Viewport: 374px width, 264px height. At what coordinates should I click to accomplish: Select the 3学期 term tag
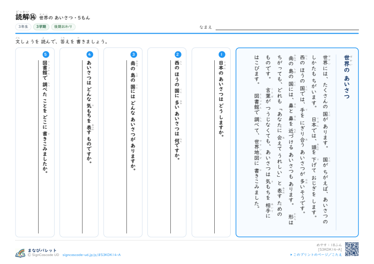click(41, 27)
